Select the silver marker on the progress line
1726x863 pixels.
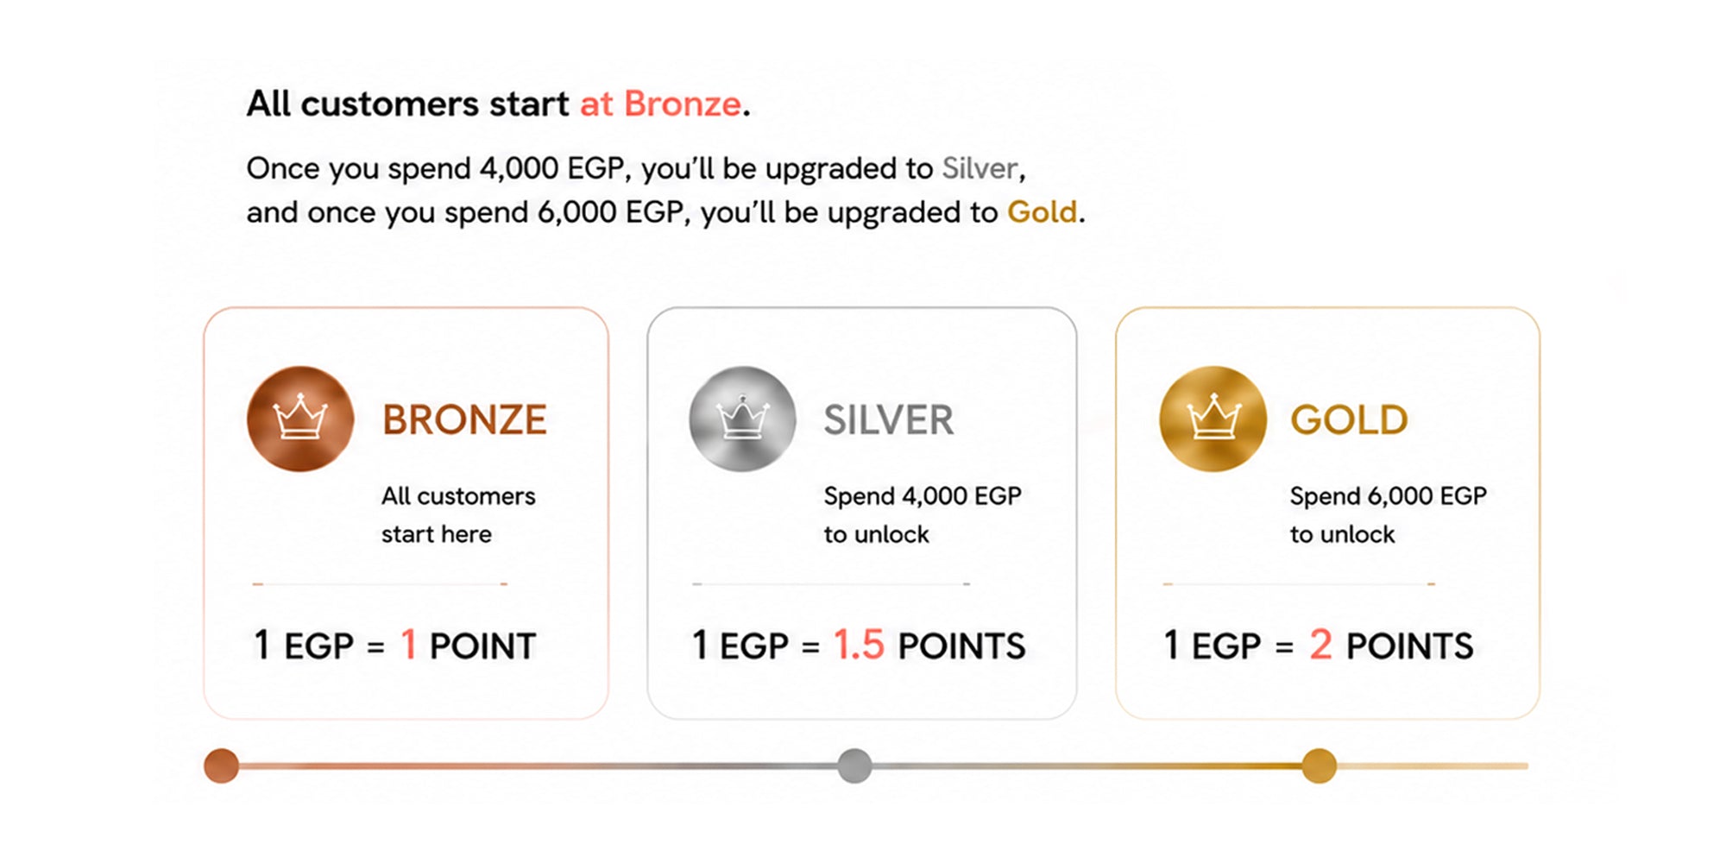854,765
